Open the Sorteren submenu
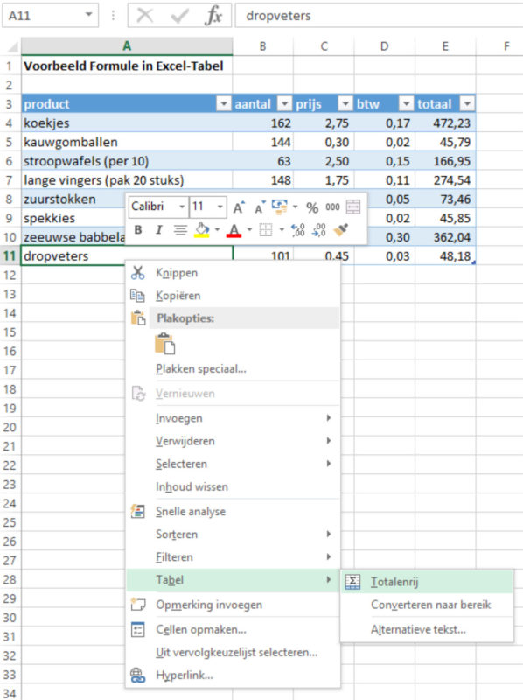Screen dimensions: 523x700 coord(232,535)
